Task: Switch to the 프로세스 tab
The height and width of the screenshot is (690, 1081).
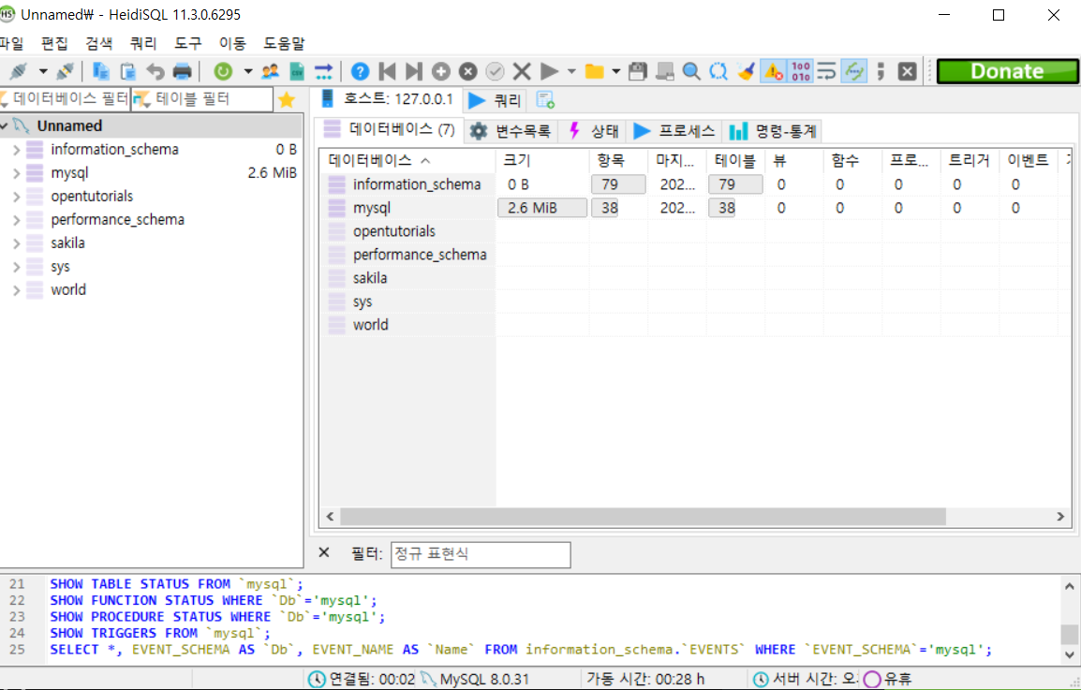Action: tap(675, 131)
